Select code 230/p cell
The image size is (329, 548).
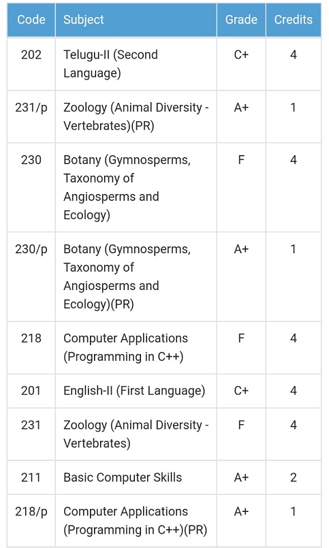[x=31, y=277]
